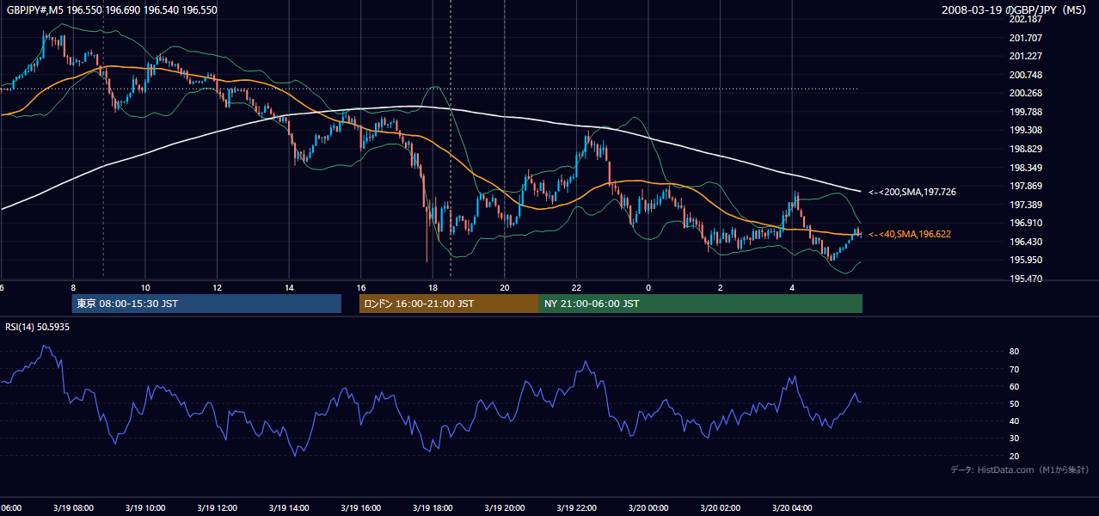Click price axis value 195.950
Screen dimensions: 1099x516
pyautogui.click(x=1025, y=260)
